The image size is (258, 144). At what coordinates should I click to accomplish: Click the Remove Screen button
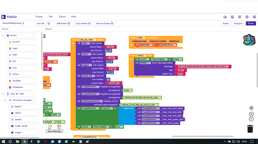(x=105, y=23)
